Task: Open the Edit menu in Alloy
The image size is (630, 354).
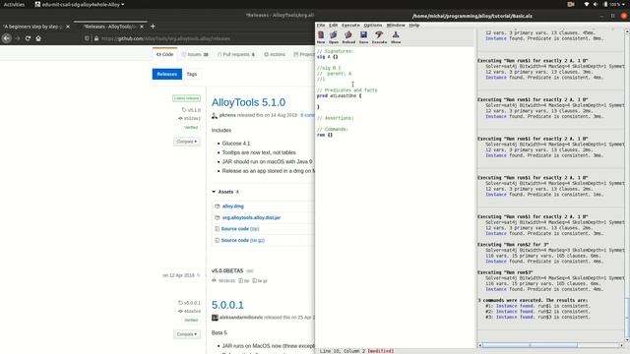Action: [x=334, y=26]
